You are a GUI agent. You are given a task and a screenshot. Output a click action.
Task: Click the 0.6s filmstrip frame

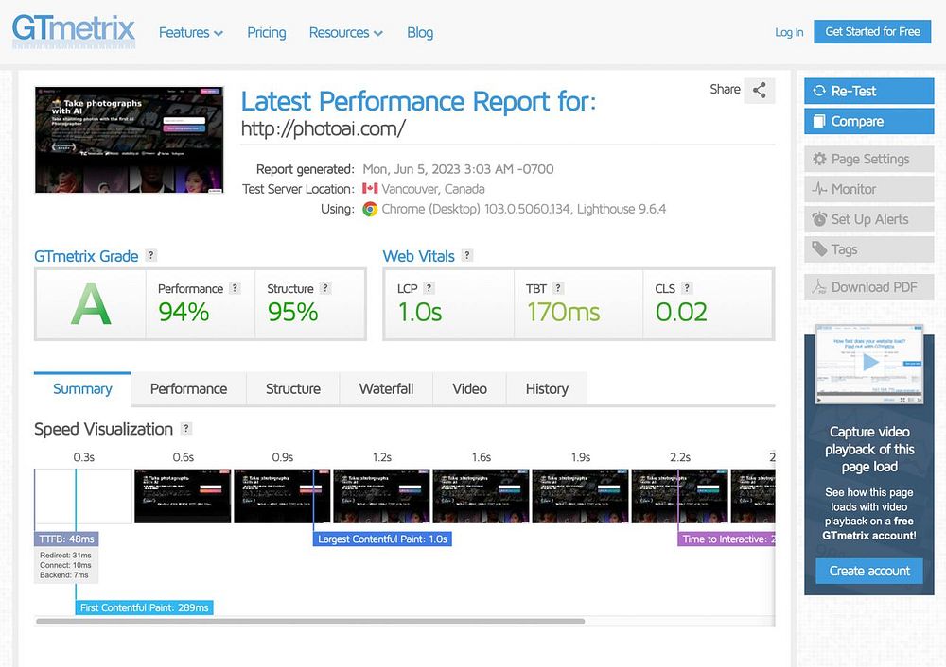point(183,496)
